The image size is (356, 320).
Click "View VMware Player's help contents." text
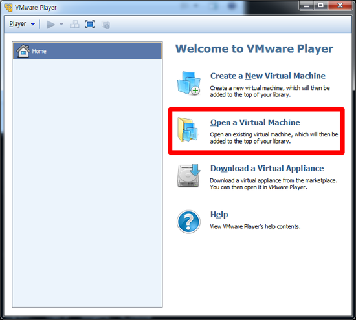click(x=255, y=226)
